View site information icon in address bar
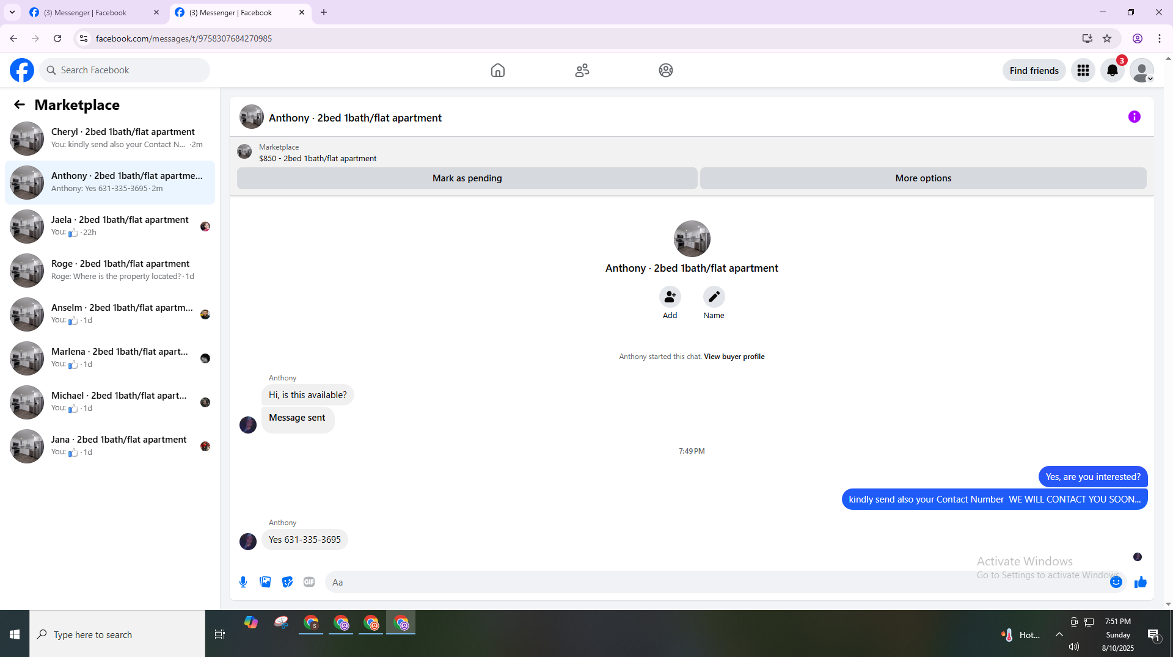 coord(84,38)
